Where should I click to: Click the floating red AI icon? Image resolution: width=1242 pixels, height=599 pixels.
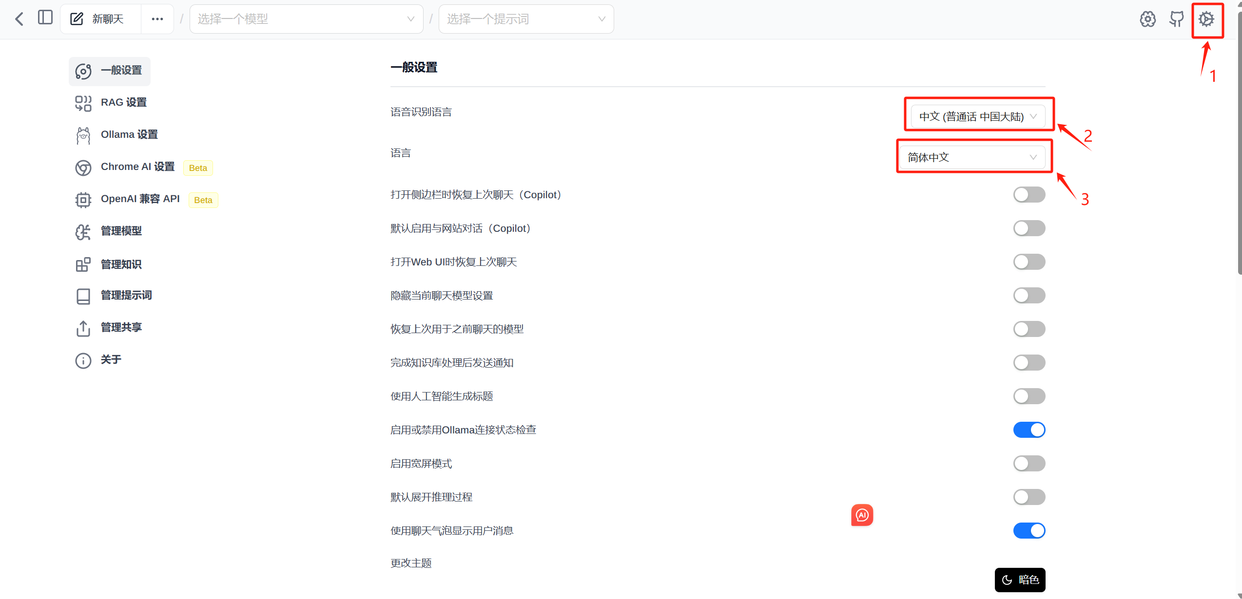point(862,515)
